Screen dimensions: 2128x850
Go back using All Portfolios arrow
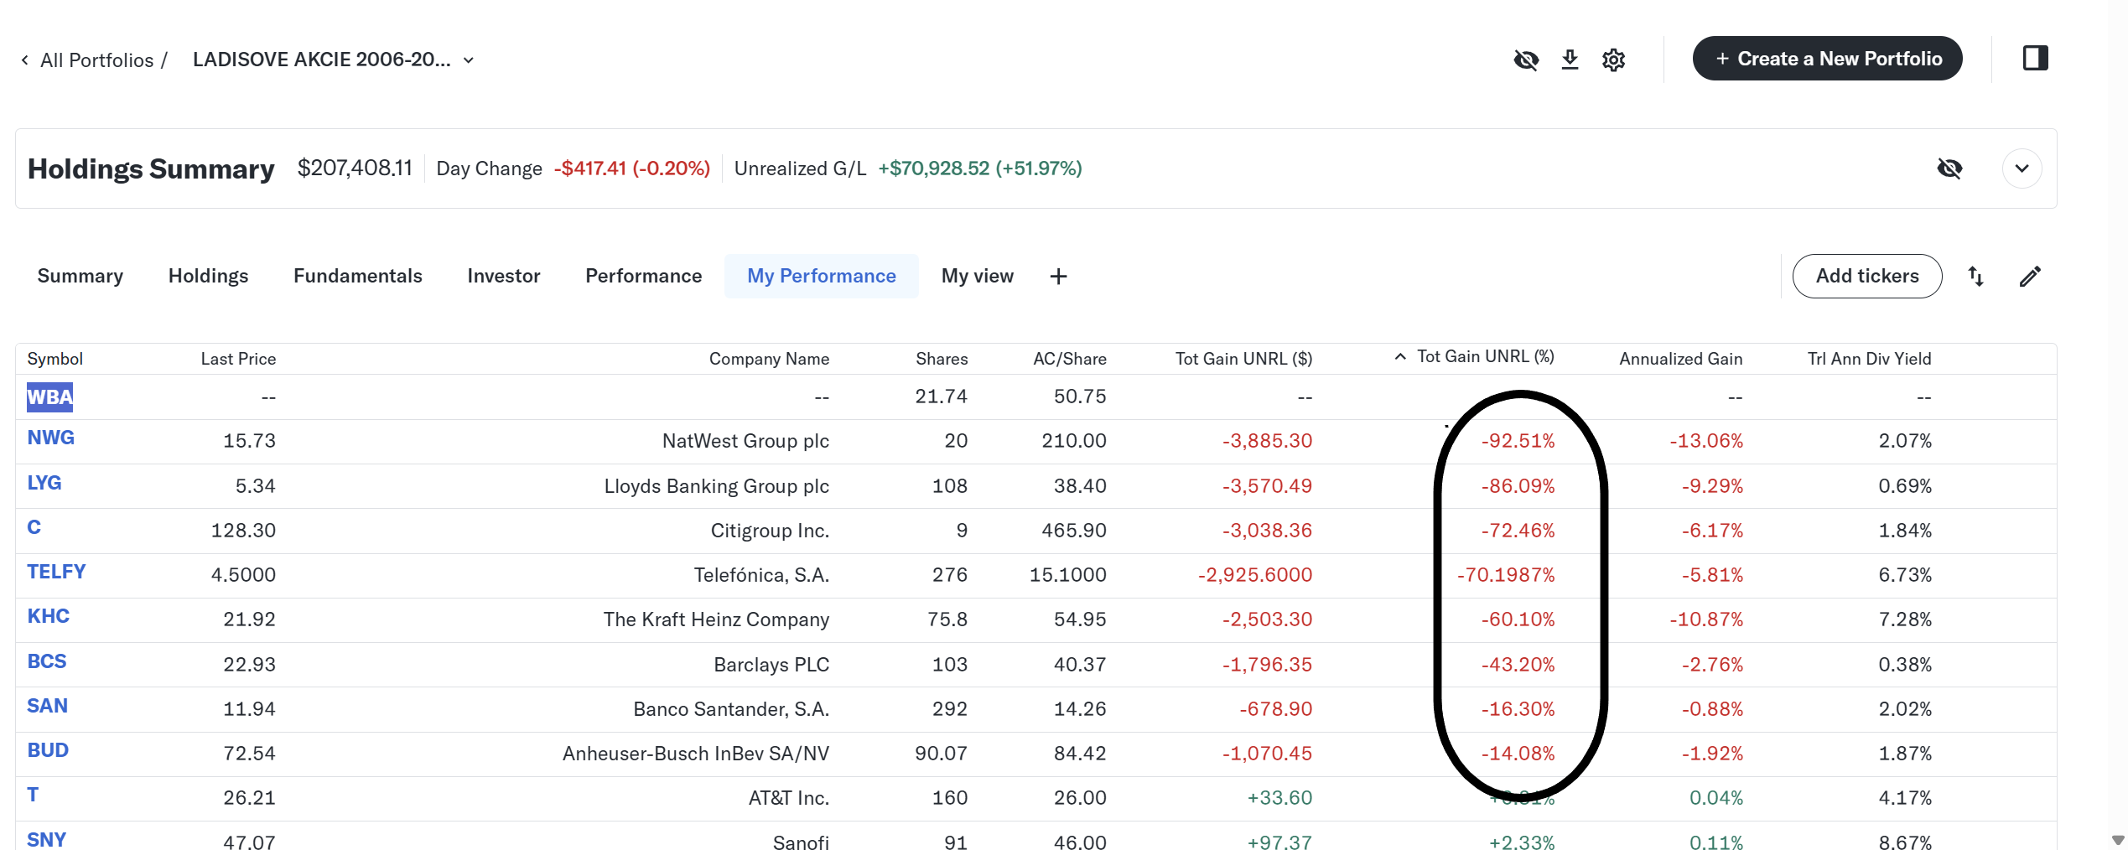tap(25, 60)
